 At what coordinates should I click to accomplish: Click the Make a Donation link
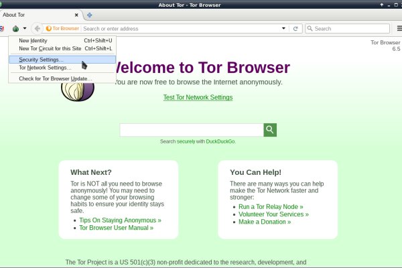click(265, 222)
